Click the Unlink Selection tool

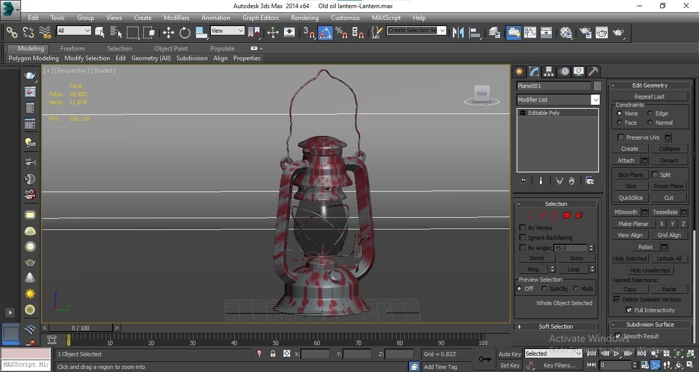[x=29, y=32]
